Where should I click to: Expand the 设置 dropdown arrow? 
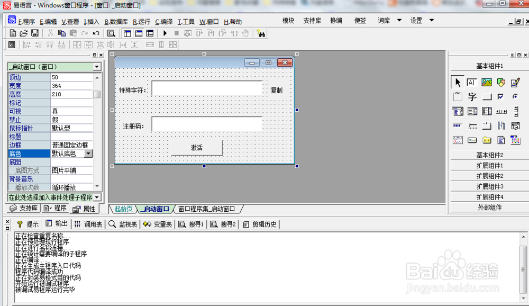coord(432,20)
